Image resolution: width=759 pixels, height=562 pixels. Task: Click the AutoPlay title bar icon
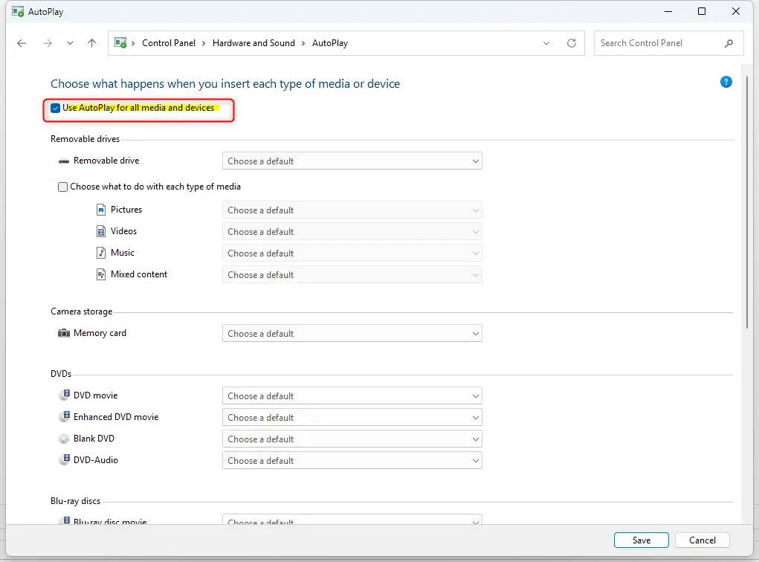click(18, 11)
